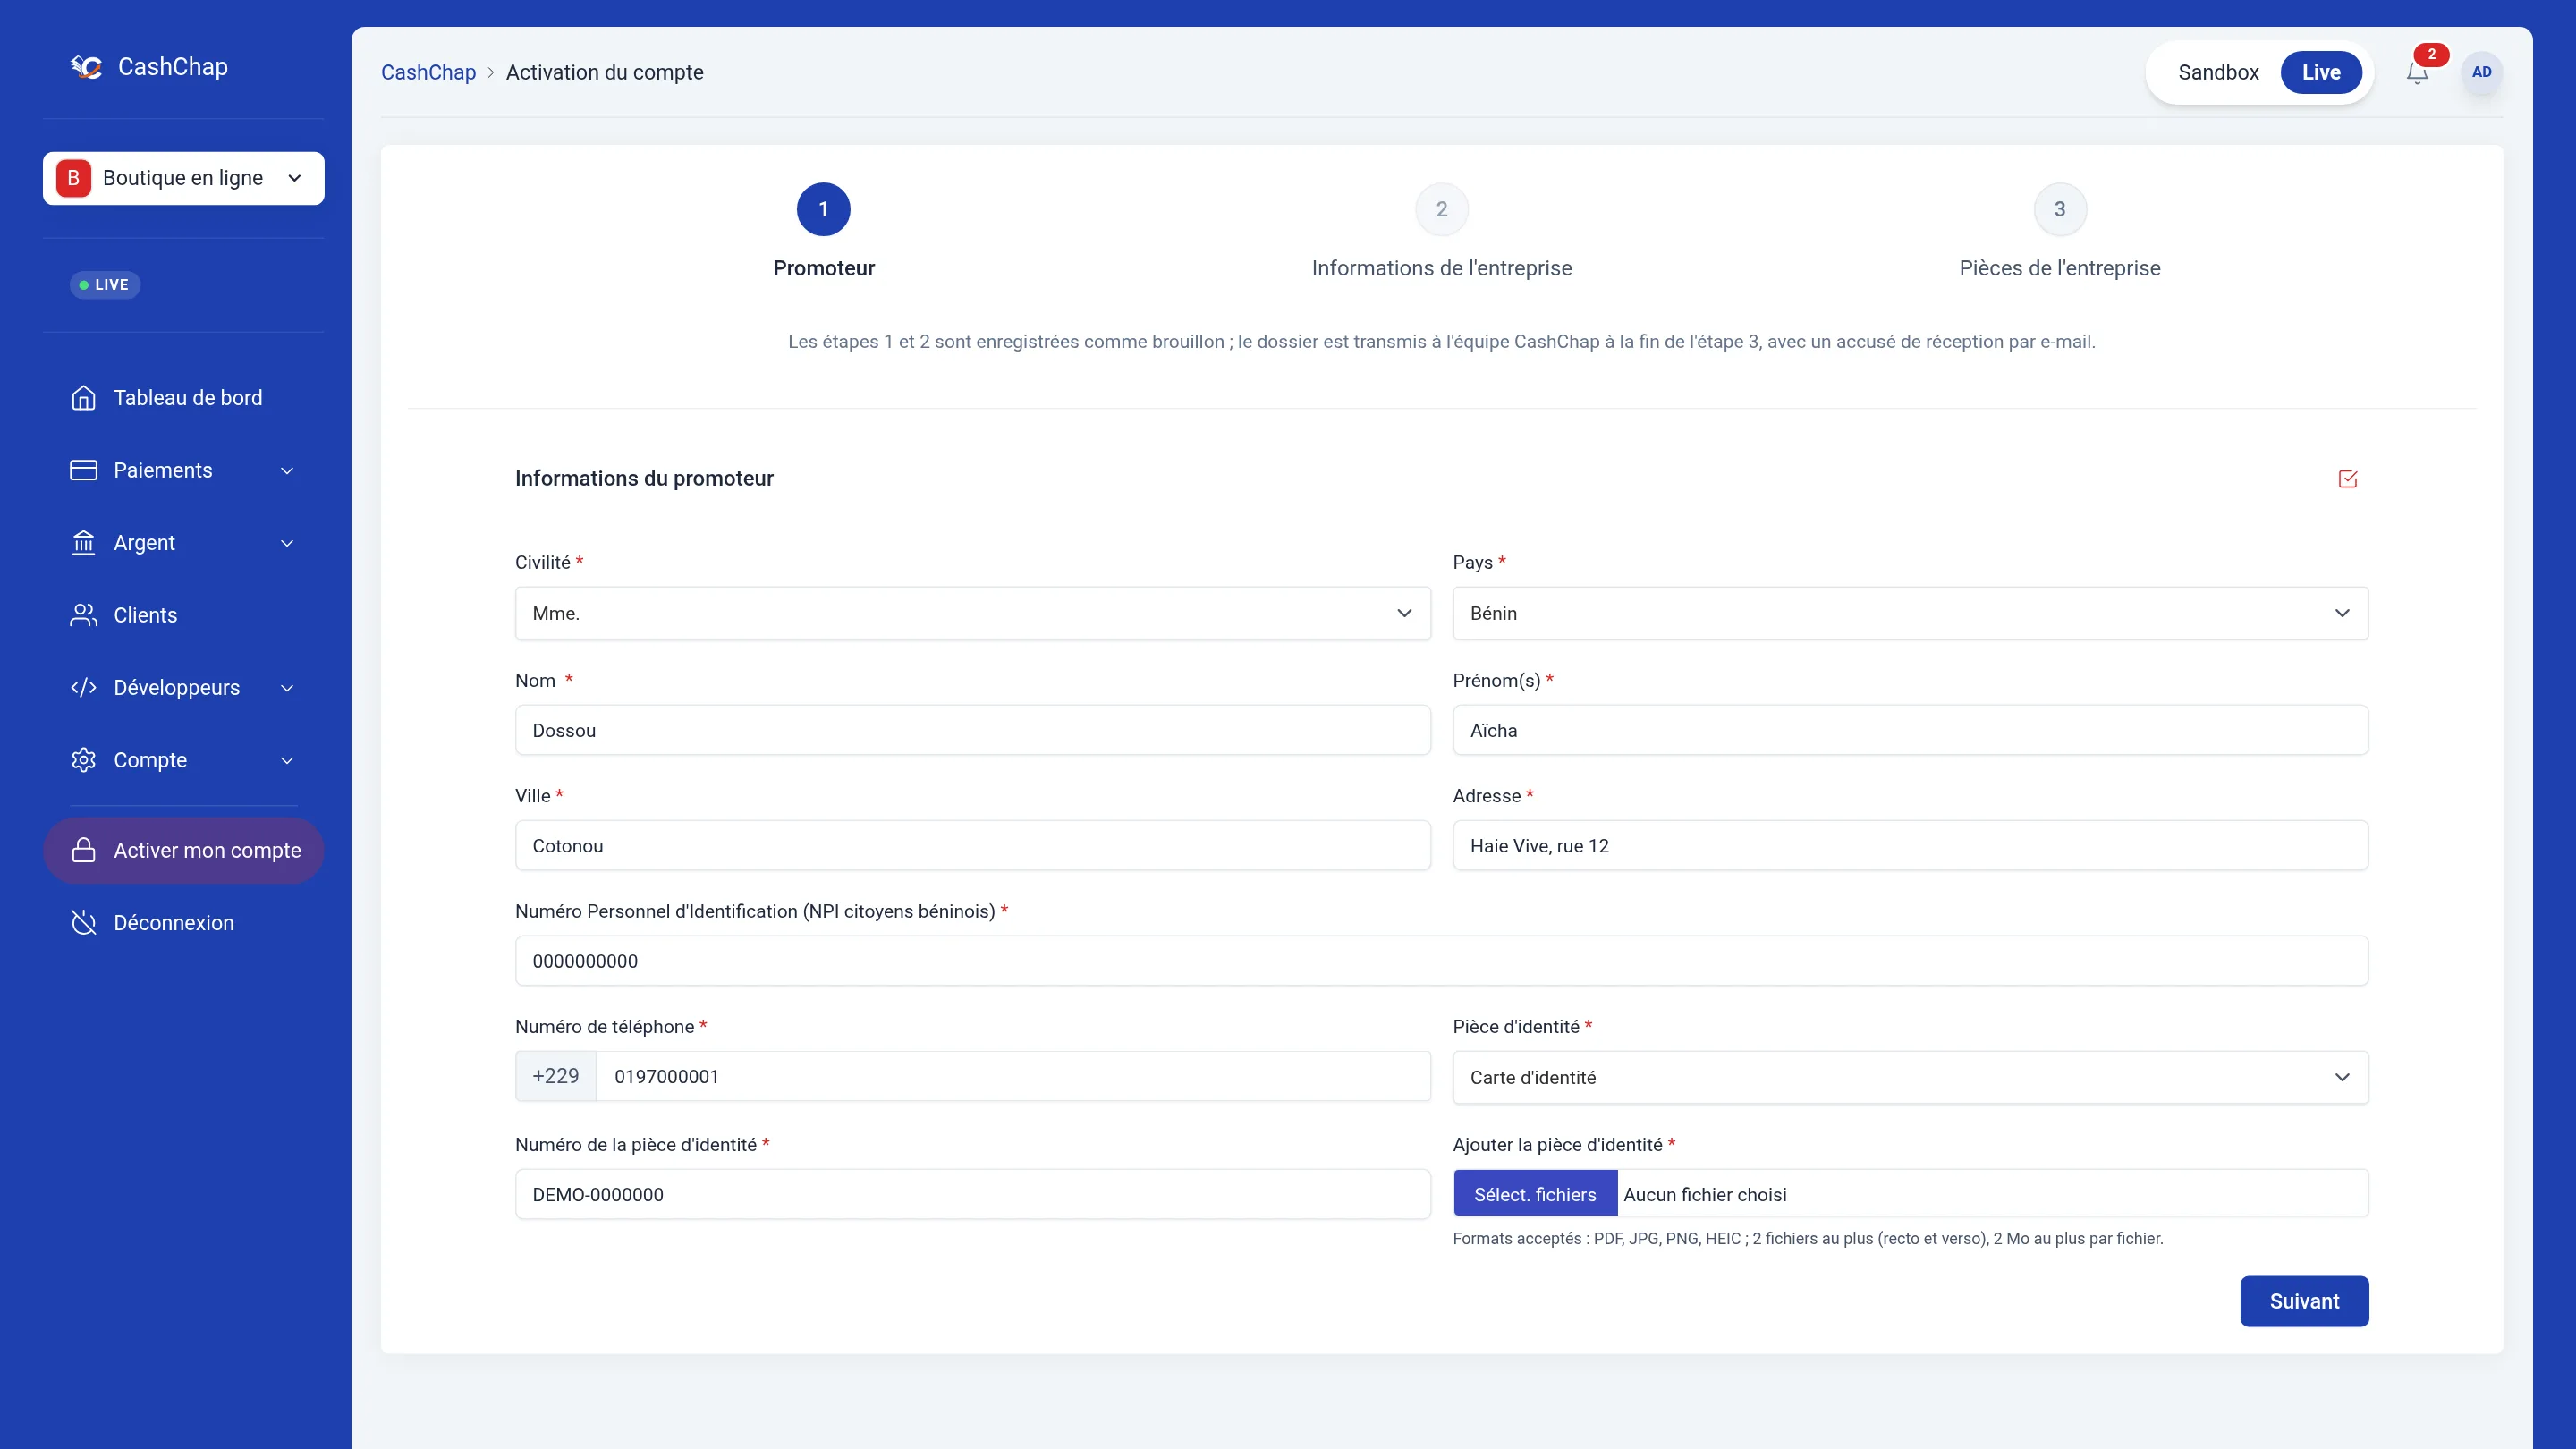
Task: Expand the Paiements submenu chevron
Action: point(287,471)
